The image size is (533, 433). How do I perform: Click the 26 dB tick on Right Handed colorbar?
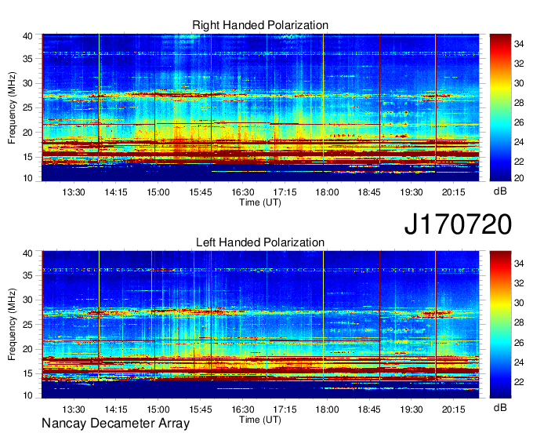pyautogui.click(x=519, y=122)
